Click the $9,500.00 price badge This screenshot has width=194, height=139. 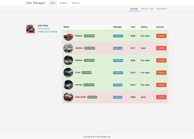[87, 73]
